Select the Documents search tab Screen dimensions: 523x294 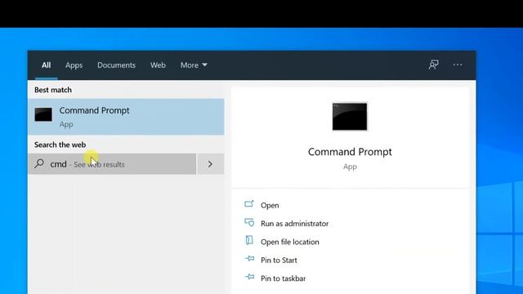click(x=116, y=65)
